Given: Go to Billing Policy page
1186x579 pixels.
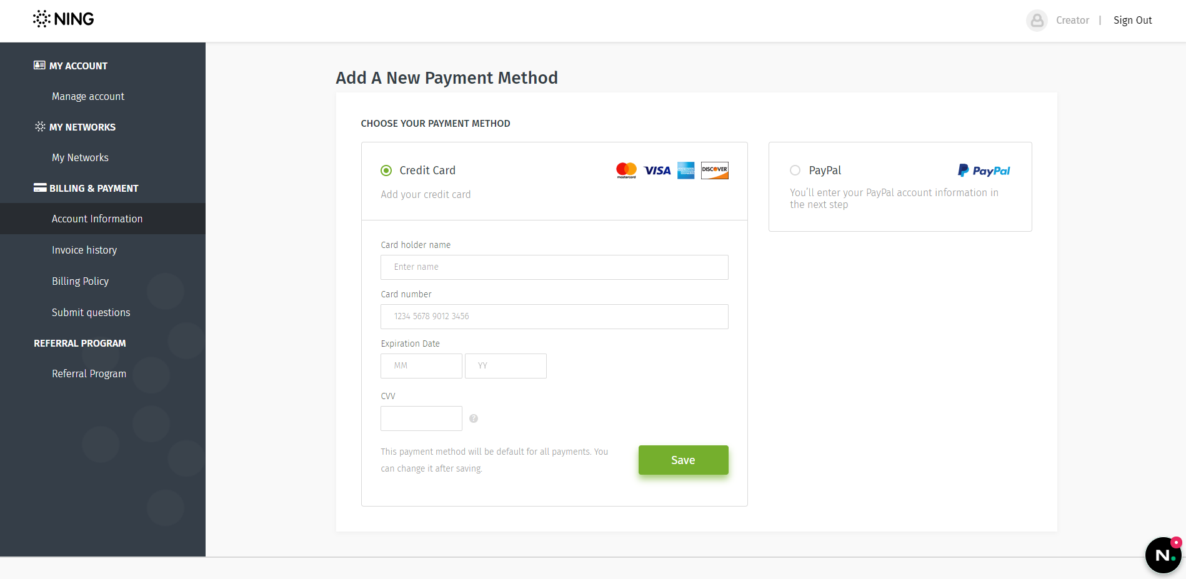Looking at the screenshot, I should pyautogui.click(x=80, y=281).
